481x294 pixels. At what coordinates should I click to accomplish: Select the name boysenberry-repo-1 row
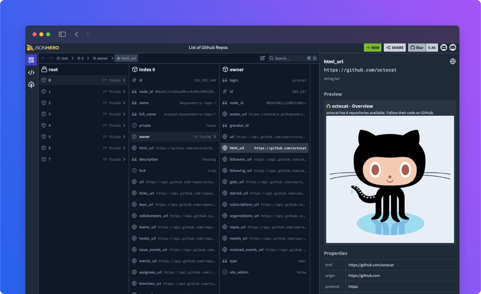(174, 103)
